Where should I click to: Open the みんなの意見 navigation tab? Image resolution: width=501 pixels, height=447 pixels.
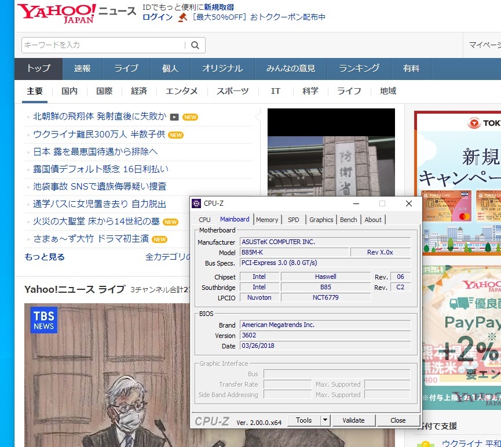[x=291, y=69]
